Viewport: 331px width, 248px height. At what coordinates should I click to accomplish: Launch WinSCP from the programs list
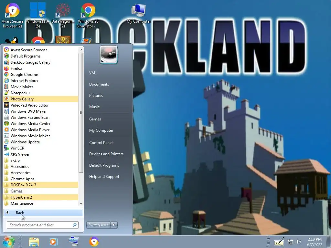point(41,148)
